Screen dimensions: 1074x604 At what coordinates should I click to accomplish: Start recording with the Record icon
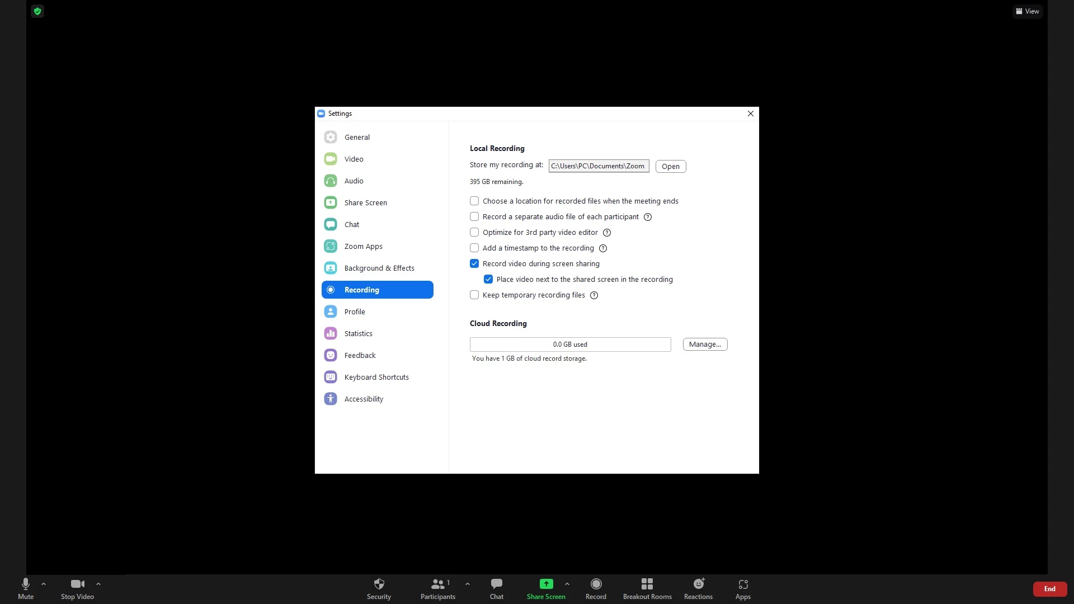(x=596, y=584)
